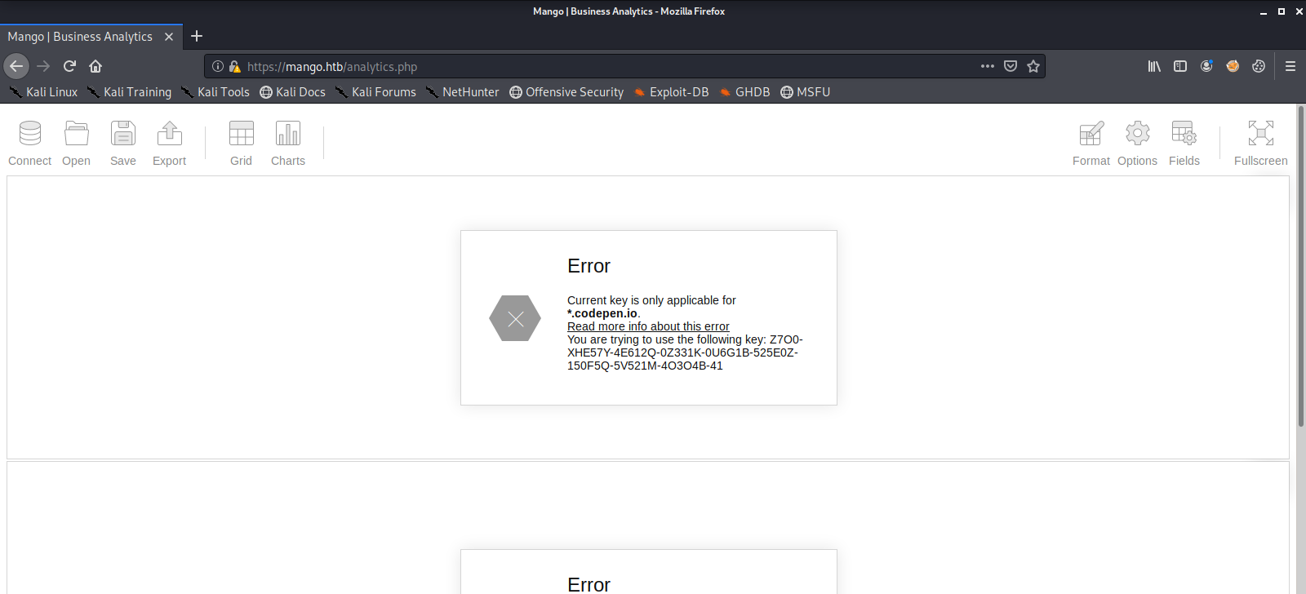The height and width of the screenshot is (594, 1306).
Task: Open the MSFU bookmark
Action: [x=805, y=92]
